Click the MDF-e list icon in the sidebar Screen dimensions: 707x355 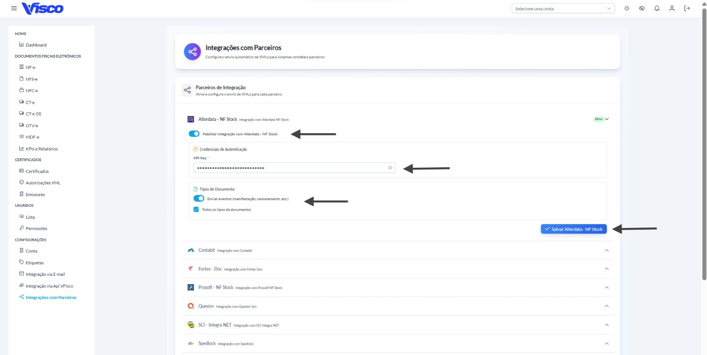pyautogui.click(x=21, y=136)
